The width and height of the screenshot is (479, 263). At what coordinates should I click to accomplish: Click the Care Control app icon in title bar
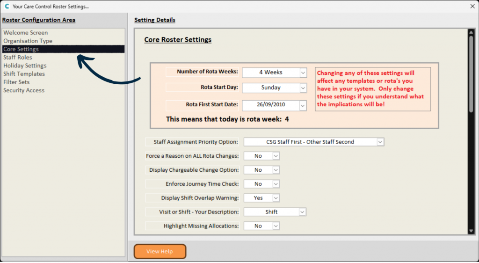[7, 6]
